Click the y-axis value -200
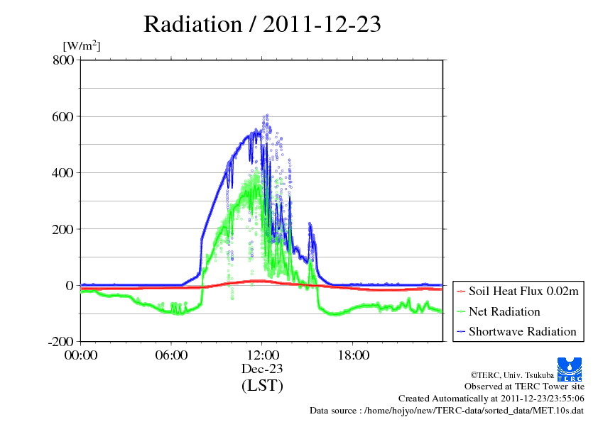 (x=60, y=342)
